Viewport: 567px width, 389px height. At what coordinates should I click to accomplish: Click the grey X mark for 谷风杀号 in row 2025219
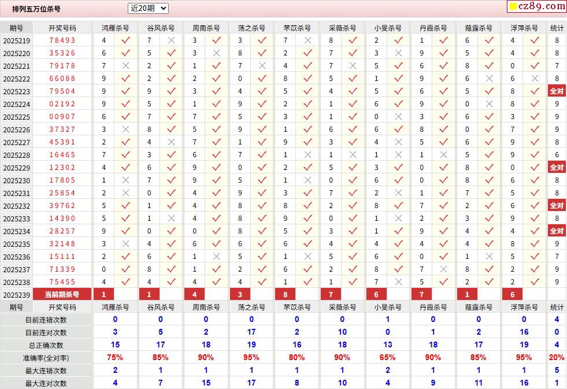tap(172, 40)
